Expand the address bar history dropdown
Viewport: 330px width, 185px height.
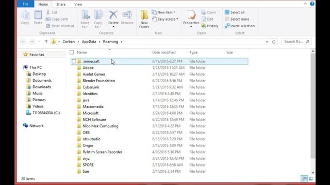[x=267, y=42]
